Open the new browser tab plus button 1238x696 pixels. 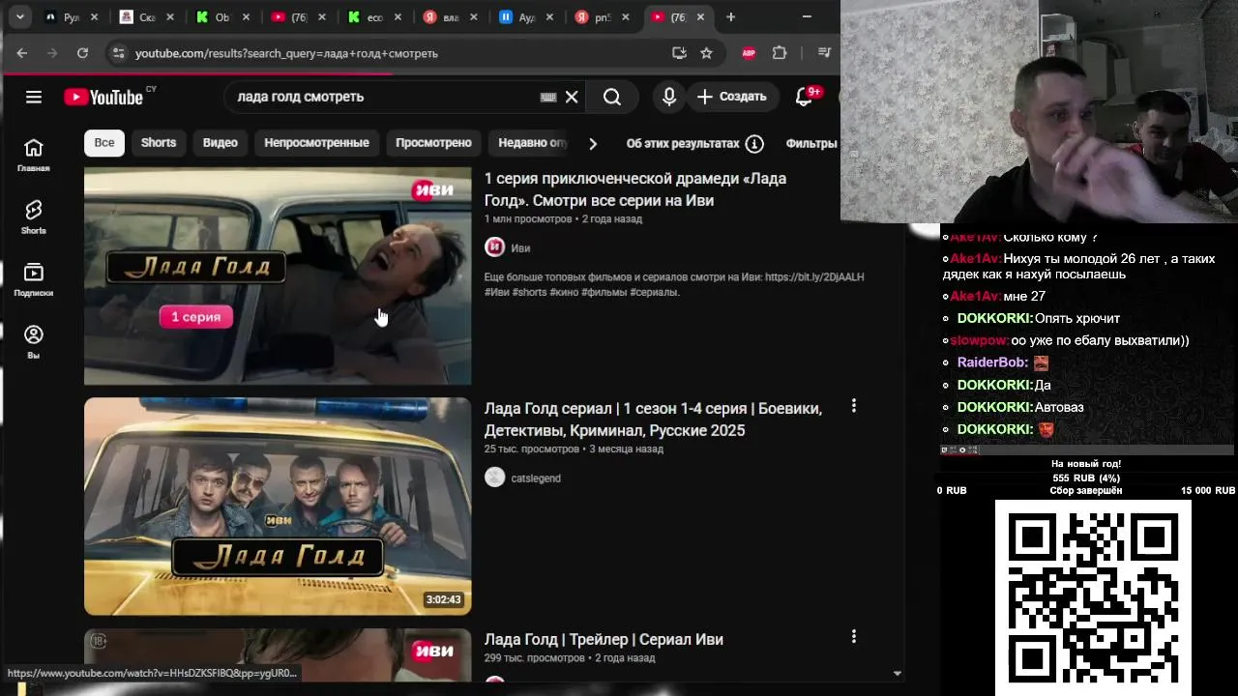(731, 16)
